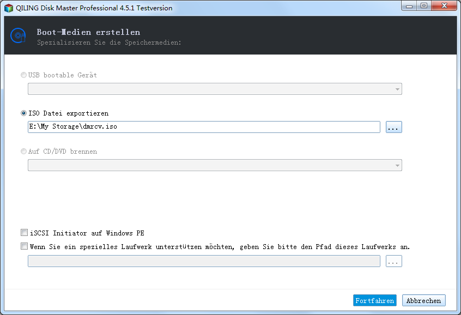Click the Laufwerk path input field
This screenshot has width=461, height=315.
click(x=204, y=261)
